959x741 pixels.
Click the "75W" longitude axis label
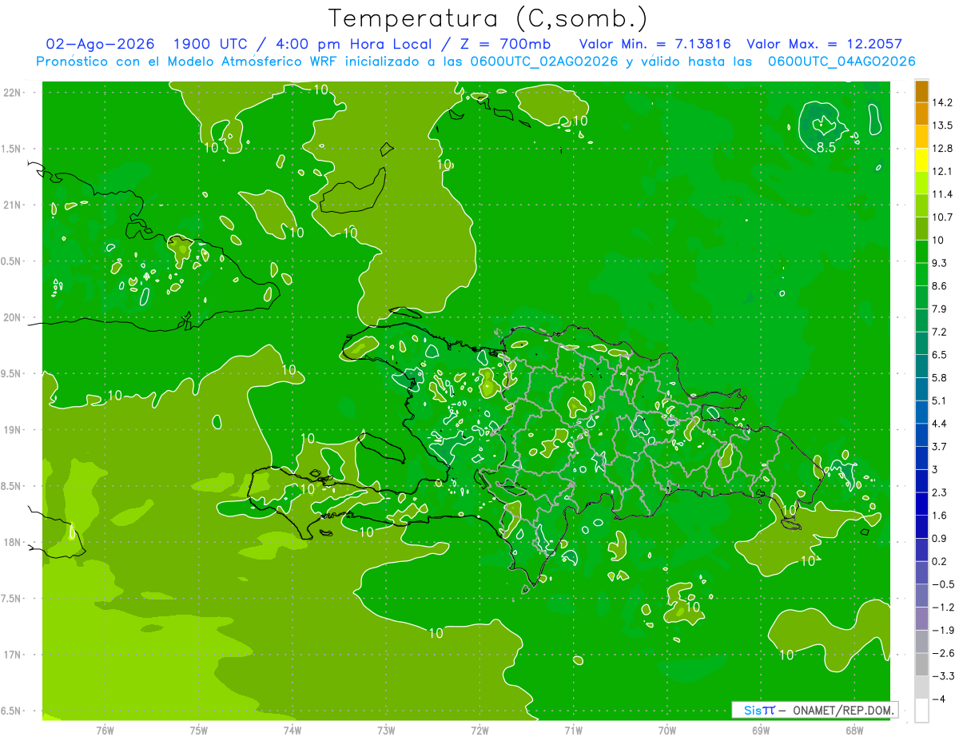click(199, 731)
